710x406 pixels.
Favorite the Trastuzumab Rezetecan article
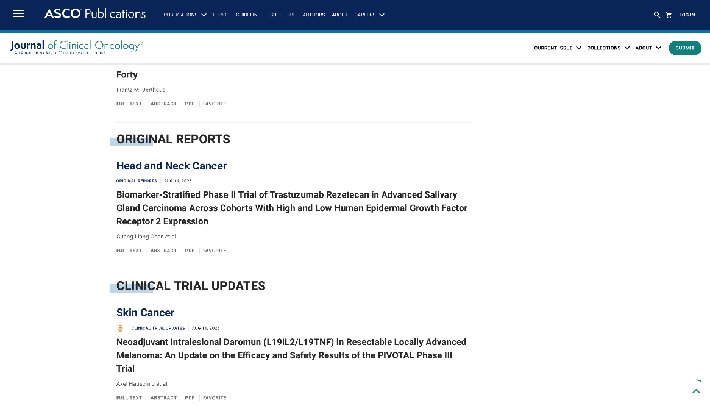215,251
